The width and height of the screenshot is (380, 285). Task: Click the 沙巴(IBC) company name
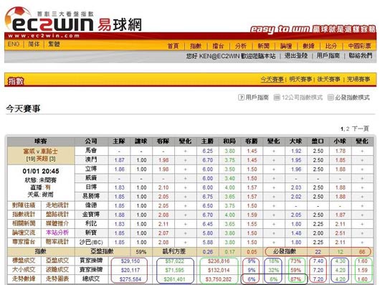point(91,242)
